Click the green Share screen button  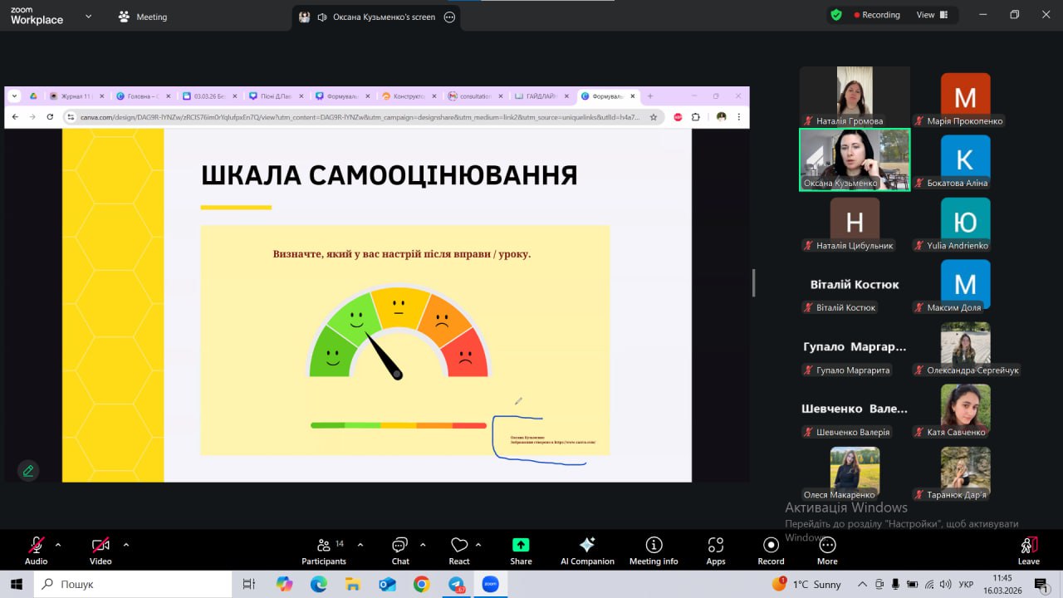(x=521, y=550)
